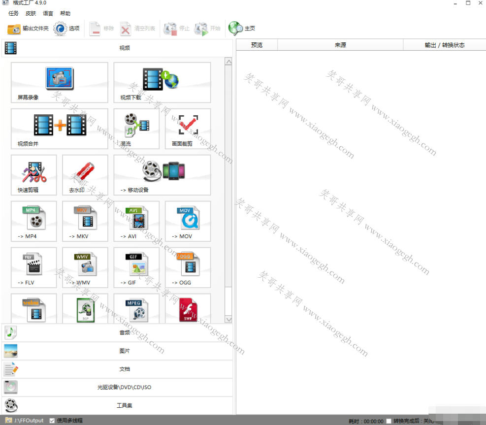The height and width of the screenshot is (425, 486).
Task: Click the 预览 column header
Action: (257, 45)
